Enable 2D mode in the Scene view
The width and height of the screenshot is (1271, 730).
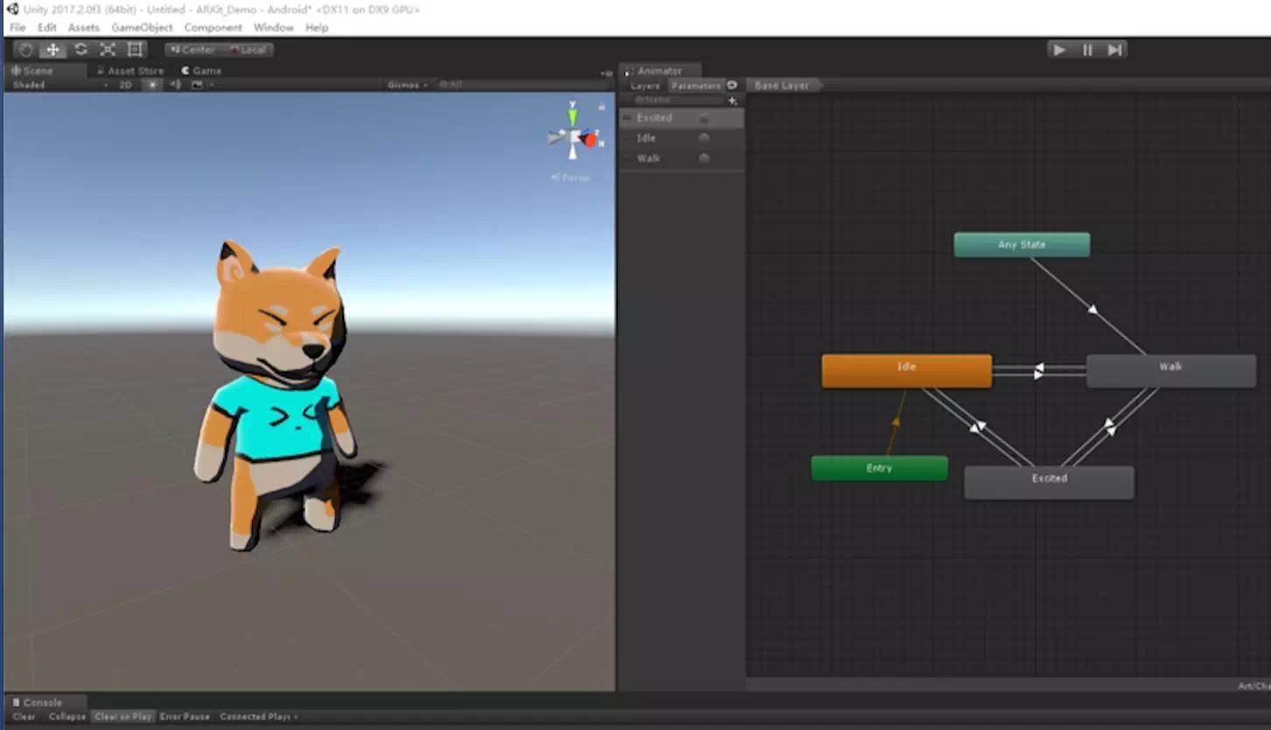[125, 85]
